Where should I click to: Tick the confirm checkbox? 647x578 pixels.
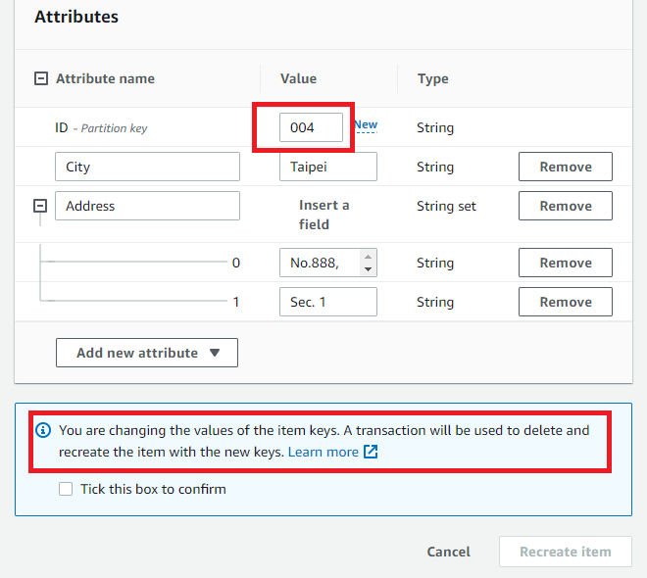66,489
